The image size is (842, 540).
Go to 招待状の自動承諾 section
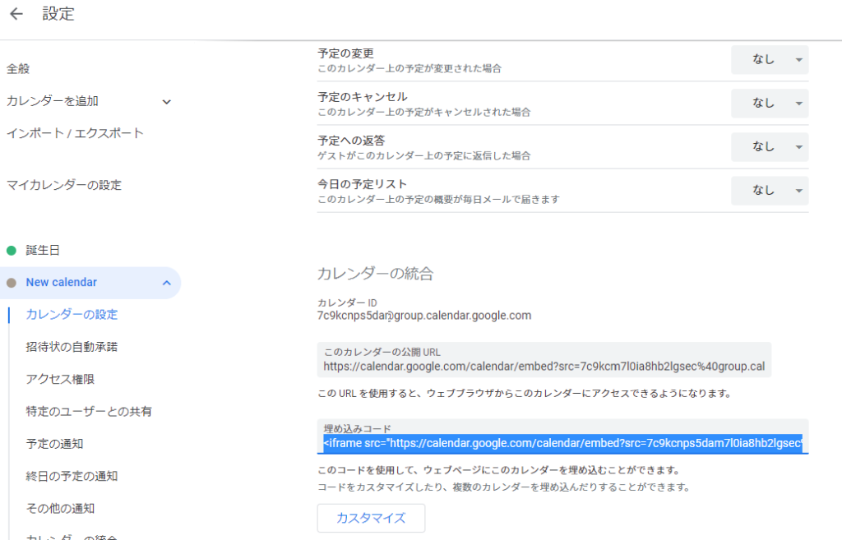click(x=72, y=347)
